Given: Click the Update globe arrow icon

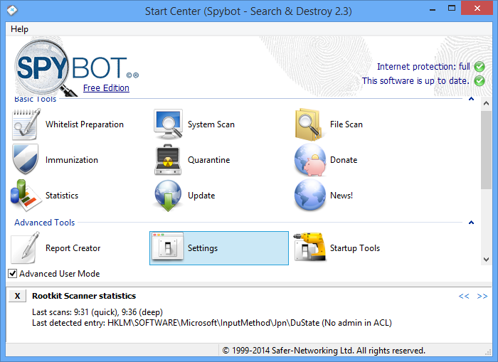Looking at the screenshot, I should [168, 196].
